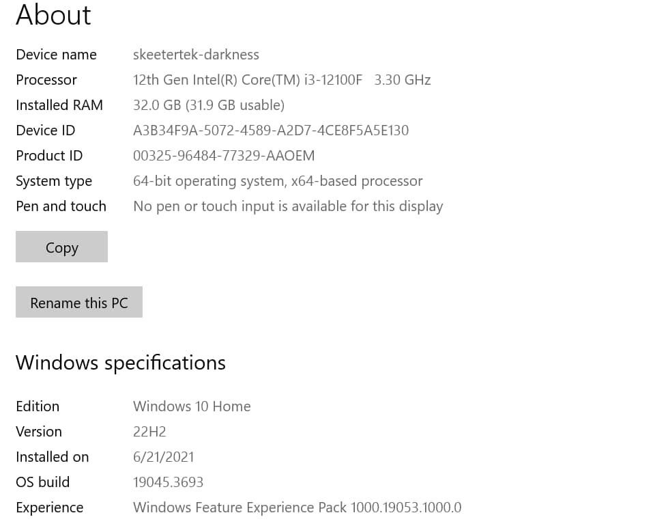Image resolution: width=653 pixels, height=526 pixels.
Task: Click the Device ID label
Action: click(46, 130)
